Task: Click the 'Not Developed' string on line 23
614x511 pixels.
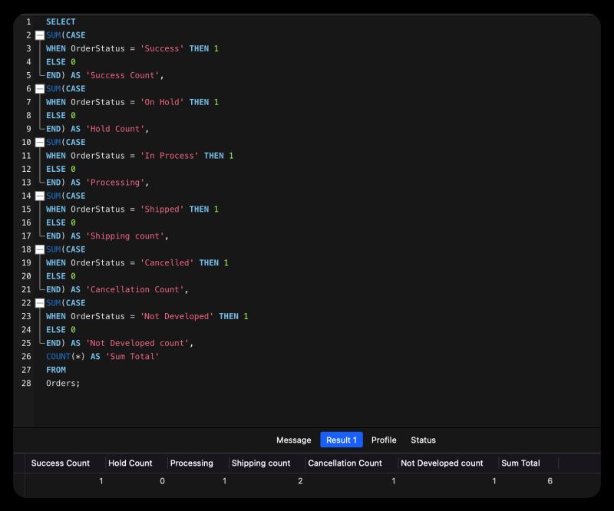Action: (x=177, y=316)
